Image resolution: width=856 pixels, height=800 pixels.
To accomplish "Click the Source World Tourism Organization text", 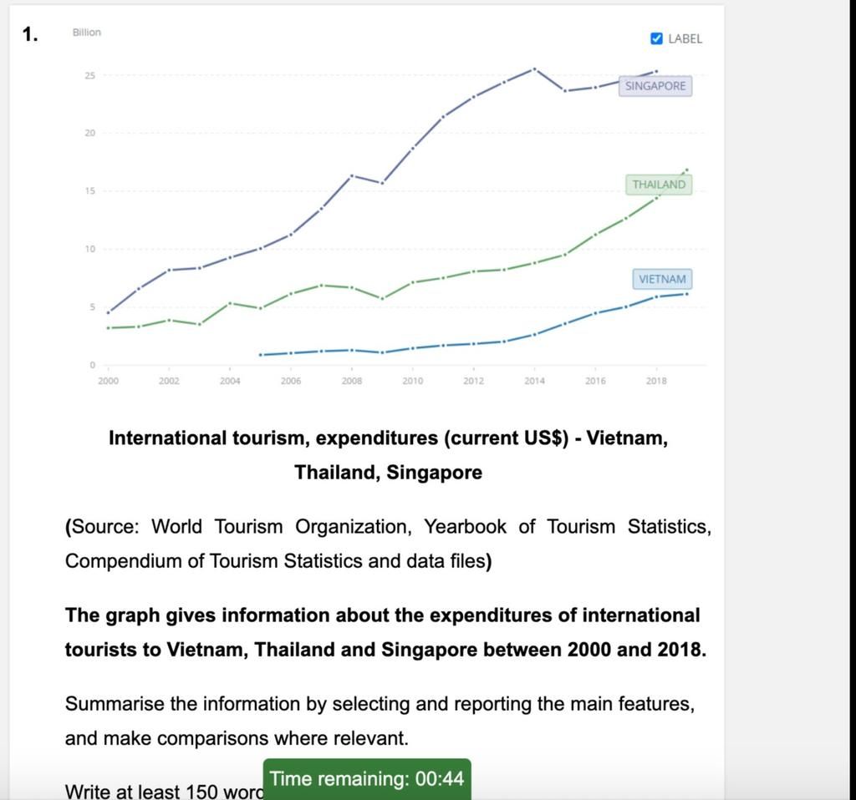I will 388,544.
